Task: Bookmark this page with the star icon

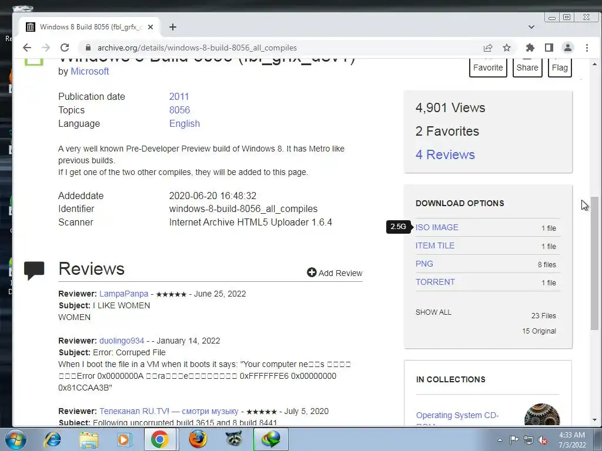Action: [x=507, y=48]
